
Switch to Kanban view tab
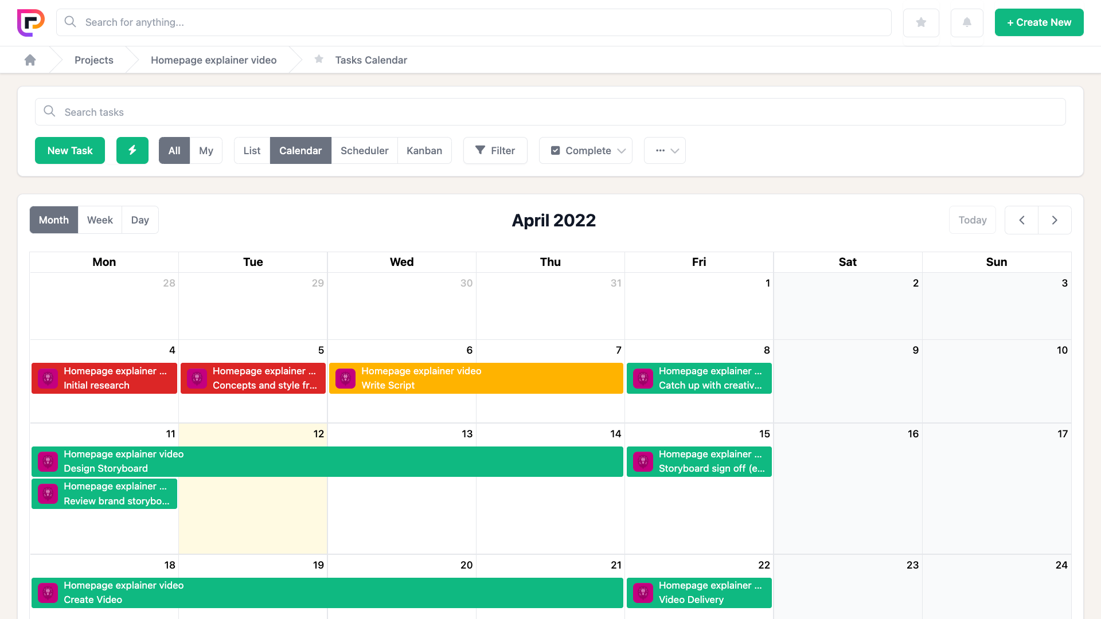pyautogui.click(x=424, y=151)
